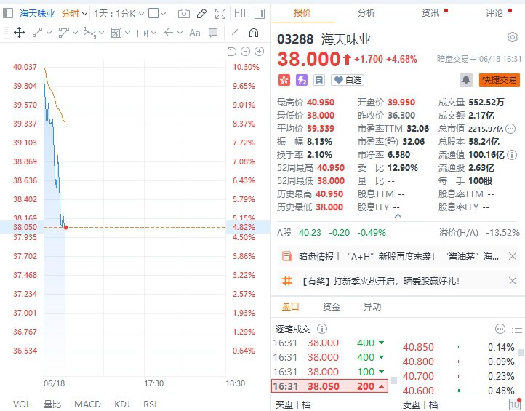Switch to the 报价 tab

click(302, 13)
